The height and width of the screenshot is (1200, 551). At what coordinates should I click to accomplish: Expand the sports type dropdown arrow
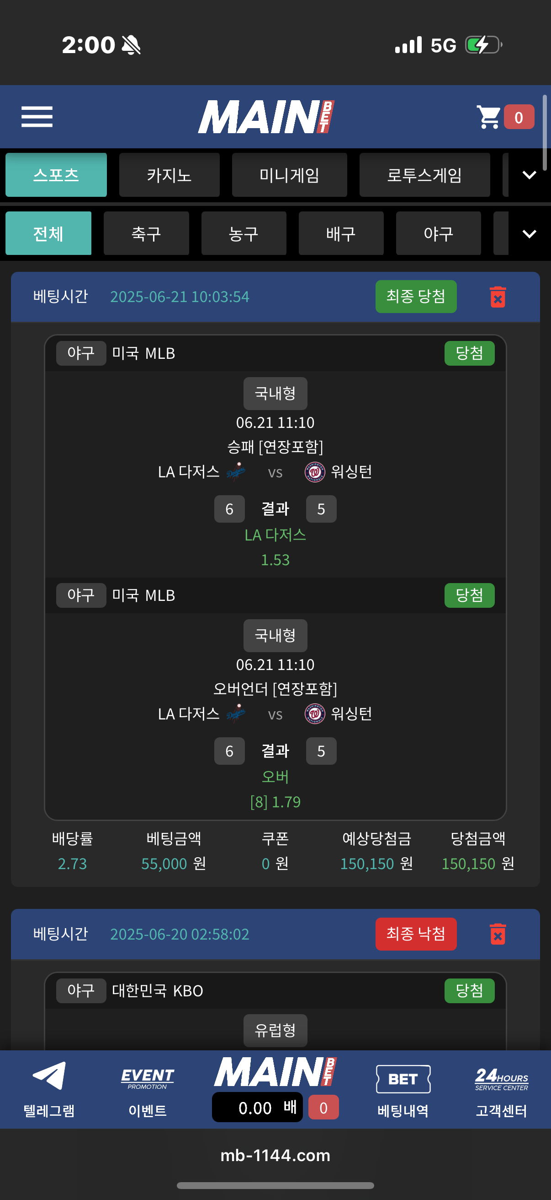coord(529,234)
